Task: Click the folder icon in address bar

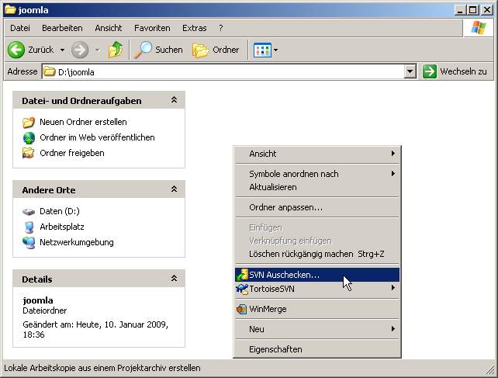Action: click(x=49, y=71)
